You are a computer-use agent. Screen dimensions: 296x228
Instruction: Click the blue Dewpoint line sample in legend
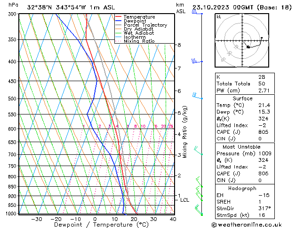point(118,21)
